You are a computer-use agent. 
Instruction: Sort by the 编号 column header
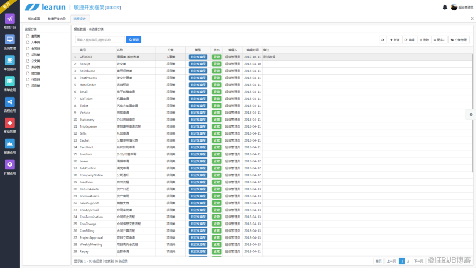click(97, 50)
